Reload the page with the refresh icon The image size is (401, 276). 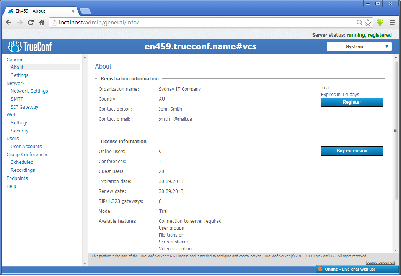point(31,23)
